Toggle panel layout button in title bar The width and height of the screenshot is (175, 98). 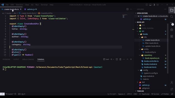pyautogui.click(x=150, y=5)
